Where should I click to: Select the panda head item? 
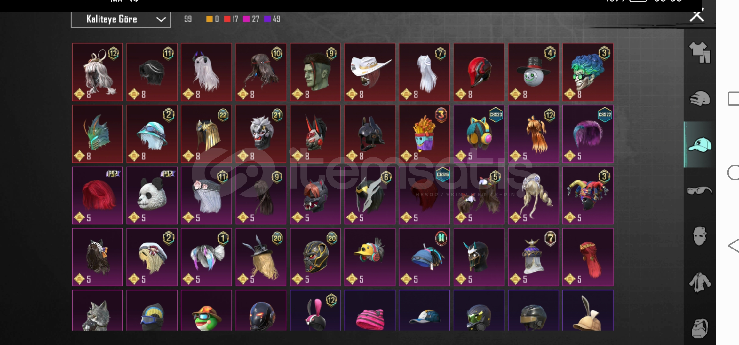[x=152, y=195]
